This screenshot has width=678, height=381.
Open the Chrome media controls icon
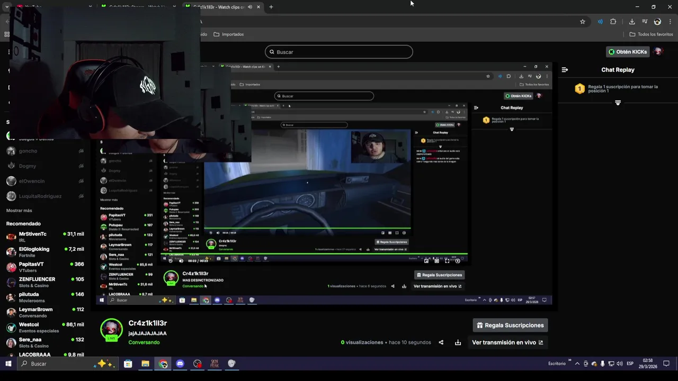(645, 22)
